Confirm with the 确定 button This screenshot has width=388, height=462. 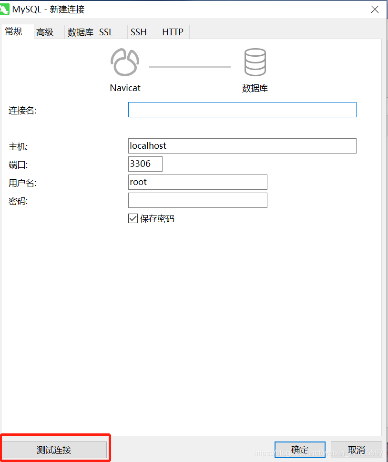point(300,450)
